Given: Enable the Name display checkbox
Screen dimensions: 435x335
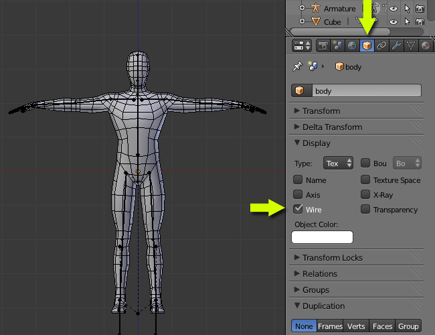Looking at the screenshot, I should [298, 180].
